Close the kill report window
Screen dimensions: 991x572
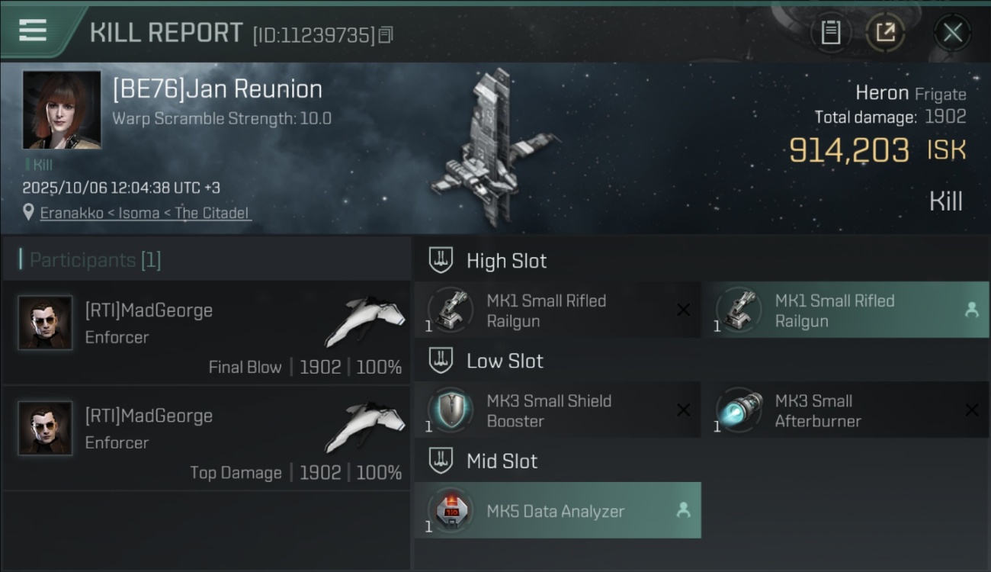952,33
